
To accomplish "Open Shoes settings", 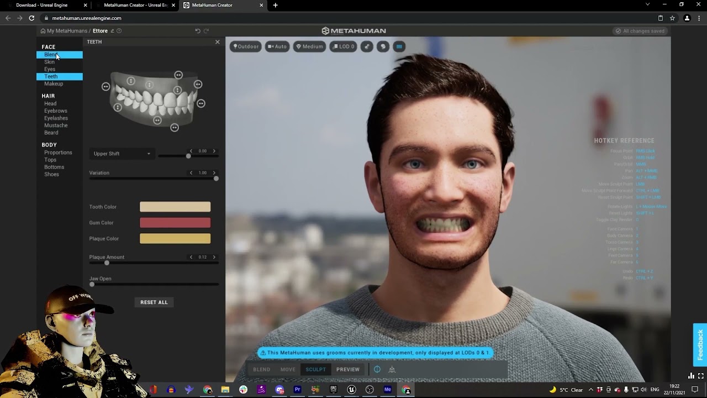I will pos(51,174).
